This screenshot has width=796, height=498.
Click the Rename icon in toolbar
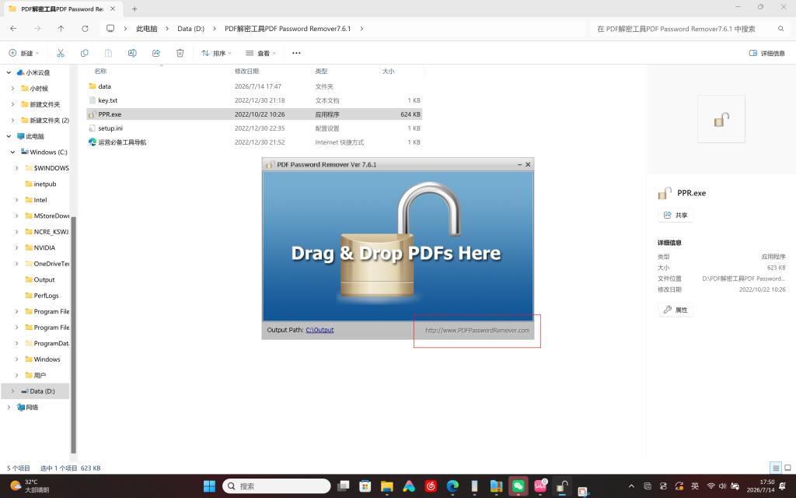[132, 53]
